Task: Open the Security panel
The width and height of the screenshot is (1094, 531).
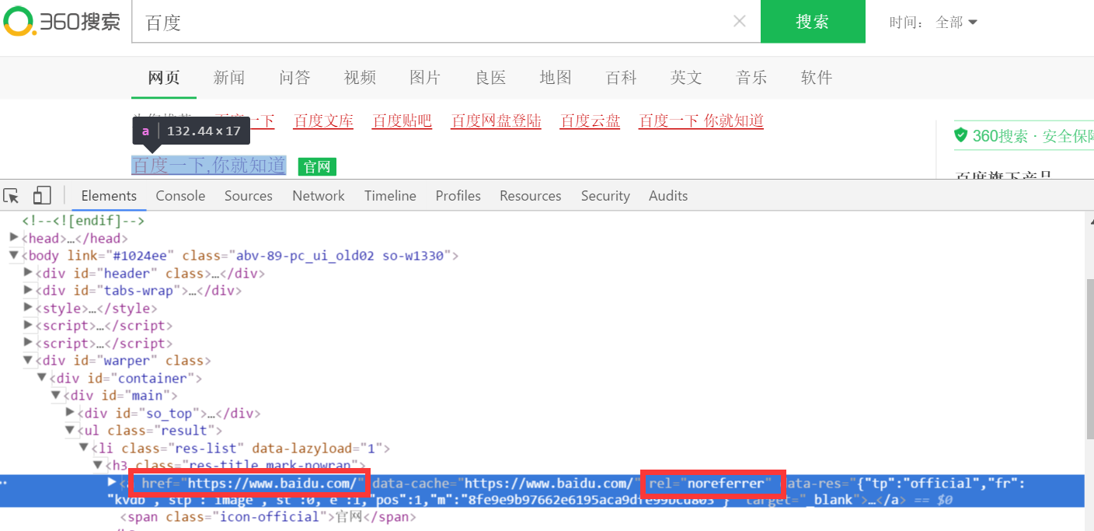Action: coord(605,196)
